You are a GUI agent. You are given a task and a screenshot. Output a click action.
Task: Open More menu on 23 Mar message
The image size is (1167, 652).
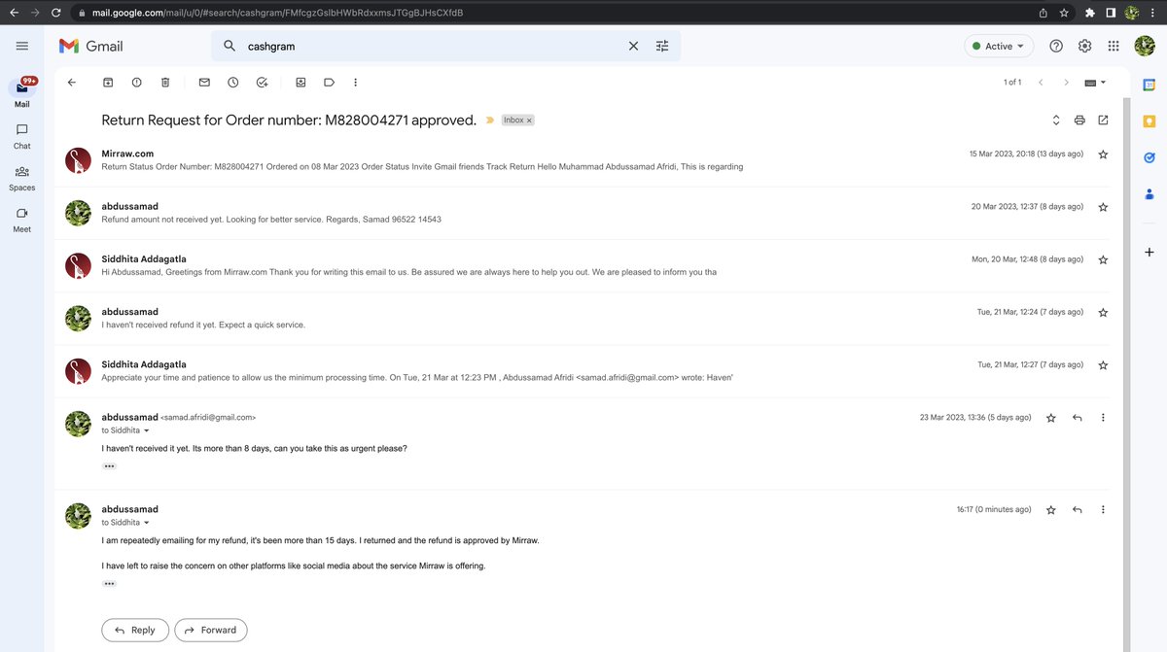click(1103, 418)
